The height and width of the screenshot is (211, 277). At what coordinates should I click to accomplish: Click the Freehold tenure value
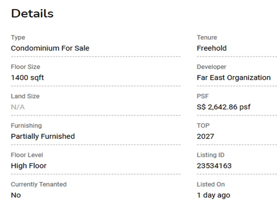coord(211,48)
